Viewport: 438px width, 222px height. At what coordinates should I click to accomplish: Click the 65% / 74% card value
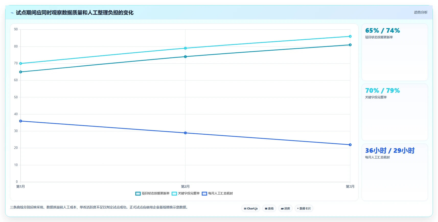coord(383,31)
